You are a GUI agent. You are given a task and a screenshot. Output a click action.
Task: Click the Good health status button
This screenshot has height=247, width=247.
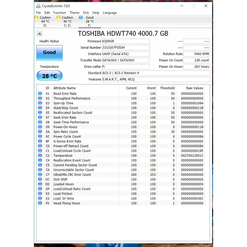click(x=49, y=53)
